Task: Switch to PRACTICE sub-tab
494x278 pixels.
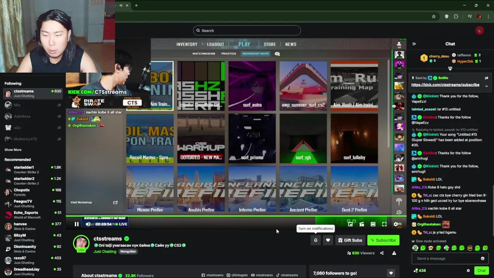Action: pos(228,54)
